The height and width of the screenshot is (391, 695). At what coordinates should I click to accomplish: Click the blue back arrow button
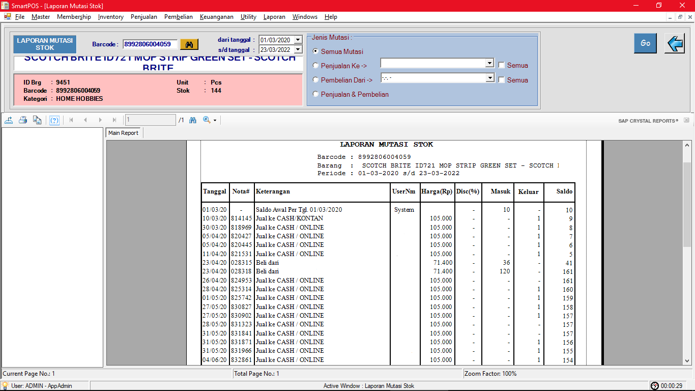point(675,43)
